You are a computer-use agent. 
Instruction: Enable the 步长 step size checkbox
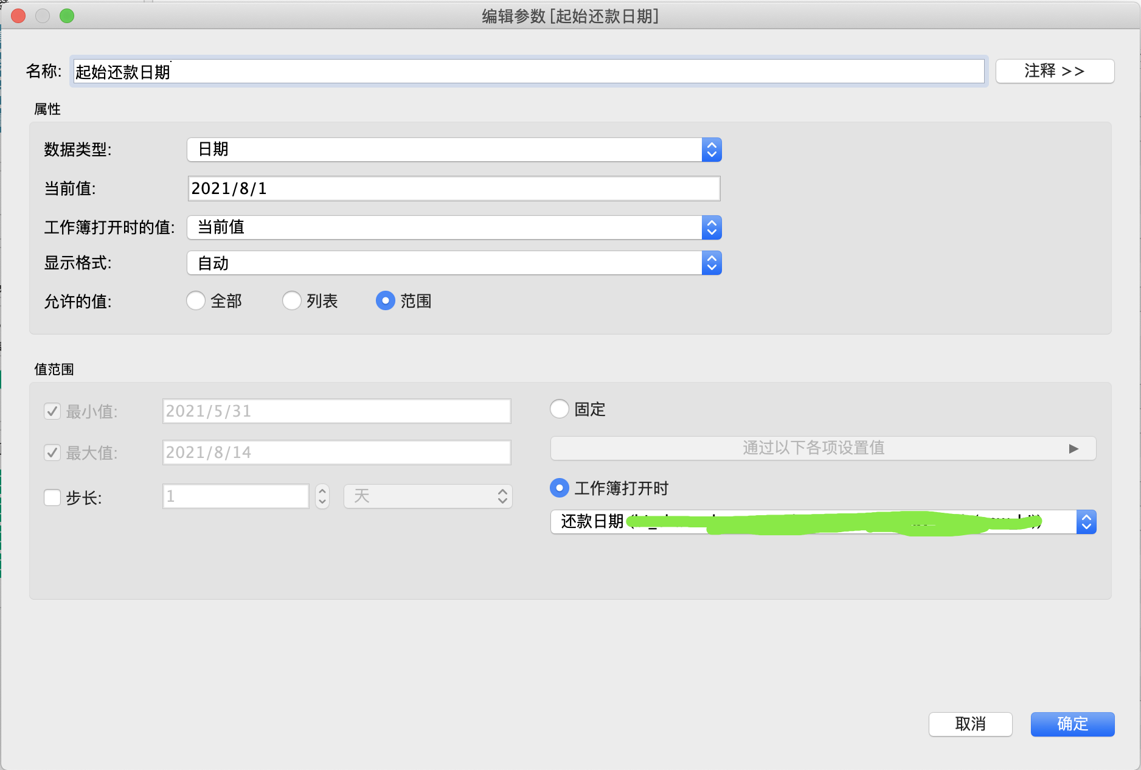tap(52, 498)
